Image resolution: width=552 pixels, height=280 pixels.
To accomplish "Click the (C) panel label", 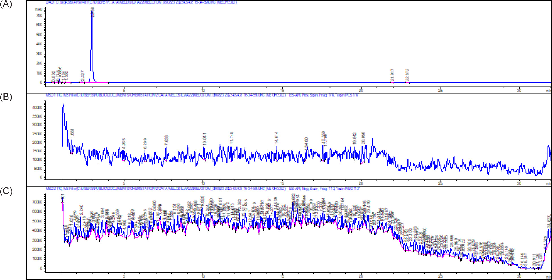I will pyautogui.click(x=6, y=191).
